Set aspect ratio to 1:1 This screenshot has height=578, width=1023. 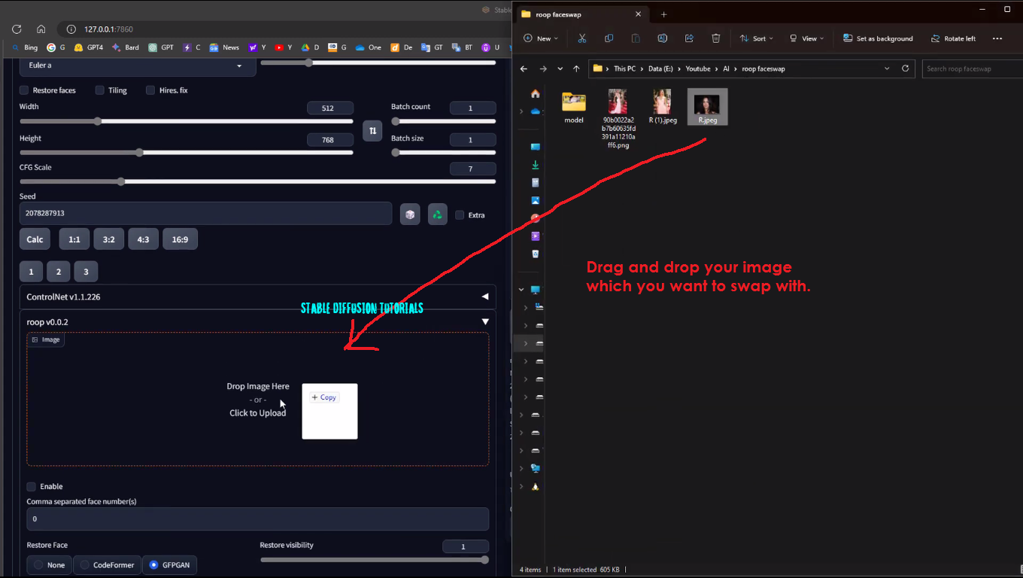[74, 239]
